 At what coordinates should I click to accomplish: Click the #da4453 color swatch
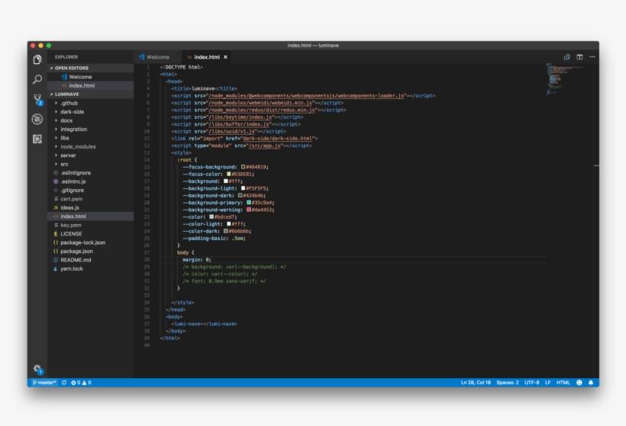click(x=249, y=210)
